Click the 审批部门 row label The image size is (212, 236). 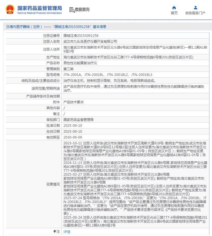(x=53, y=120)
